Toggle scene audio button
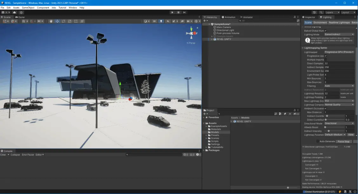The width and height of the screenshot is (358, 194). pos(168,21)
